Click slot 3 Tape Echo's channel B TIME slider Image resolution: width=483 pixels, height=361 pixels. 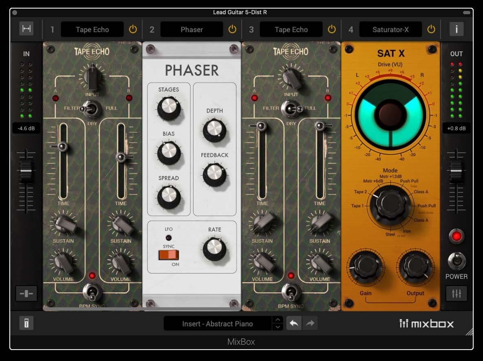[320, 126]
